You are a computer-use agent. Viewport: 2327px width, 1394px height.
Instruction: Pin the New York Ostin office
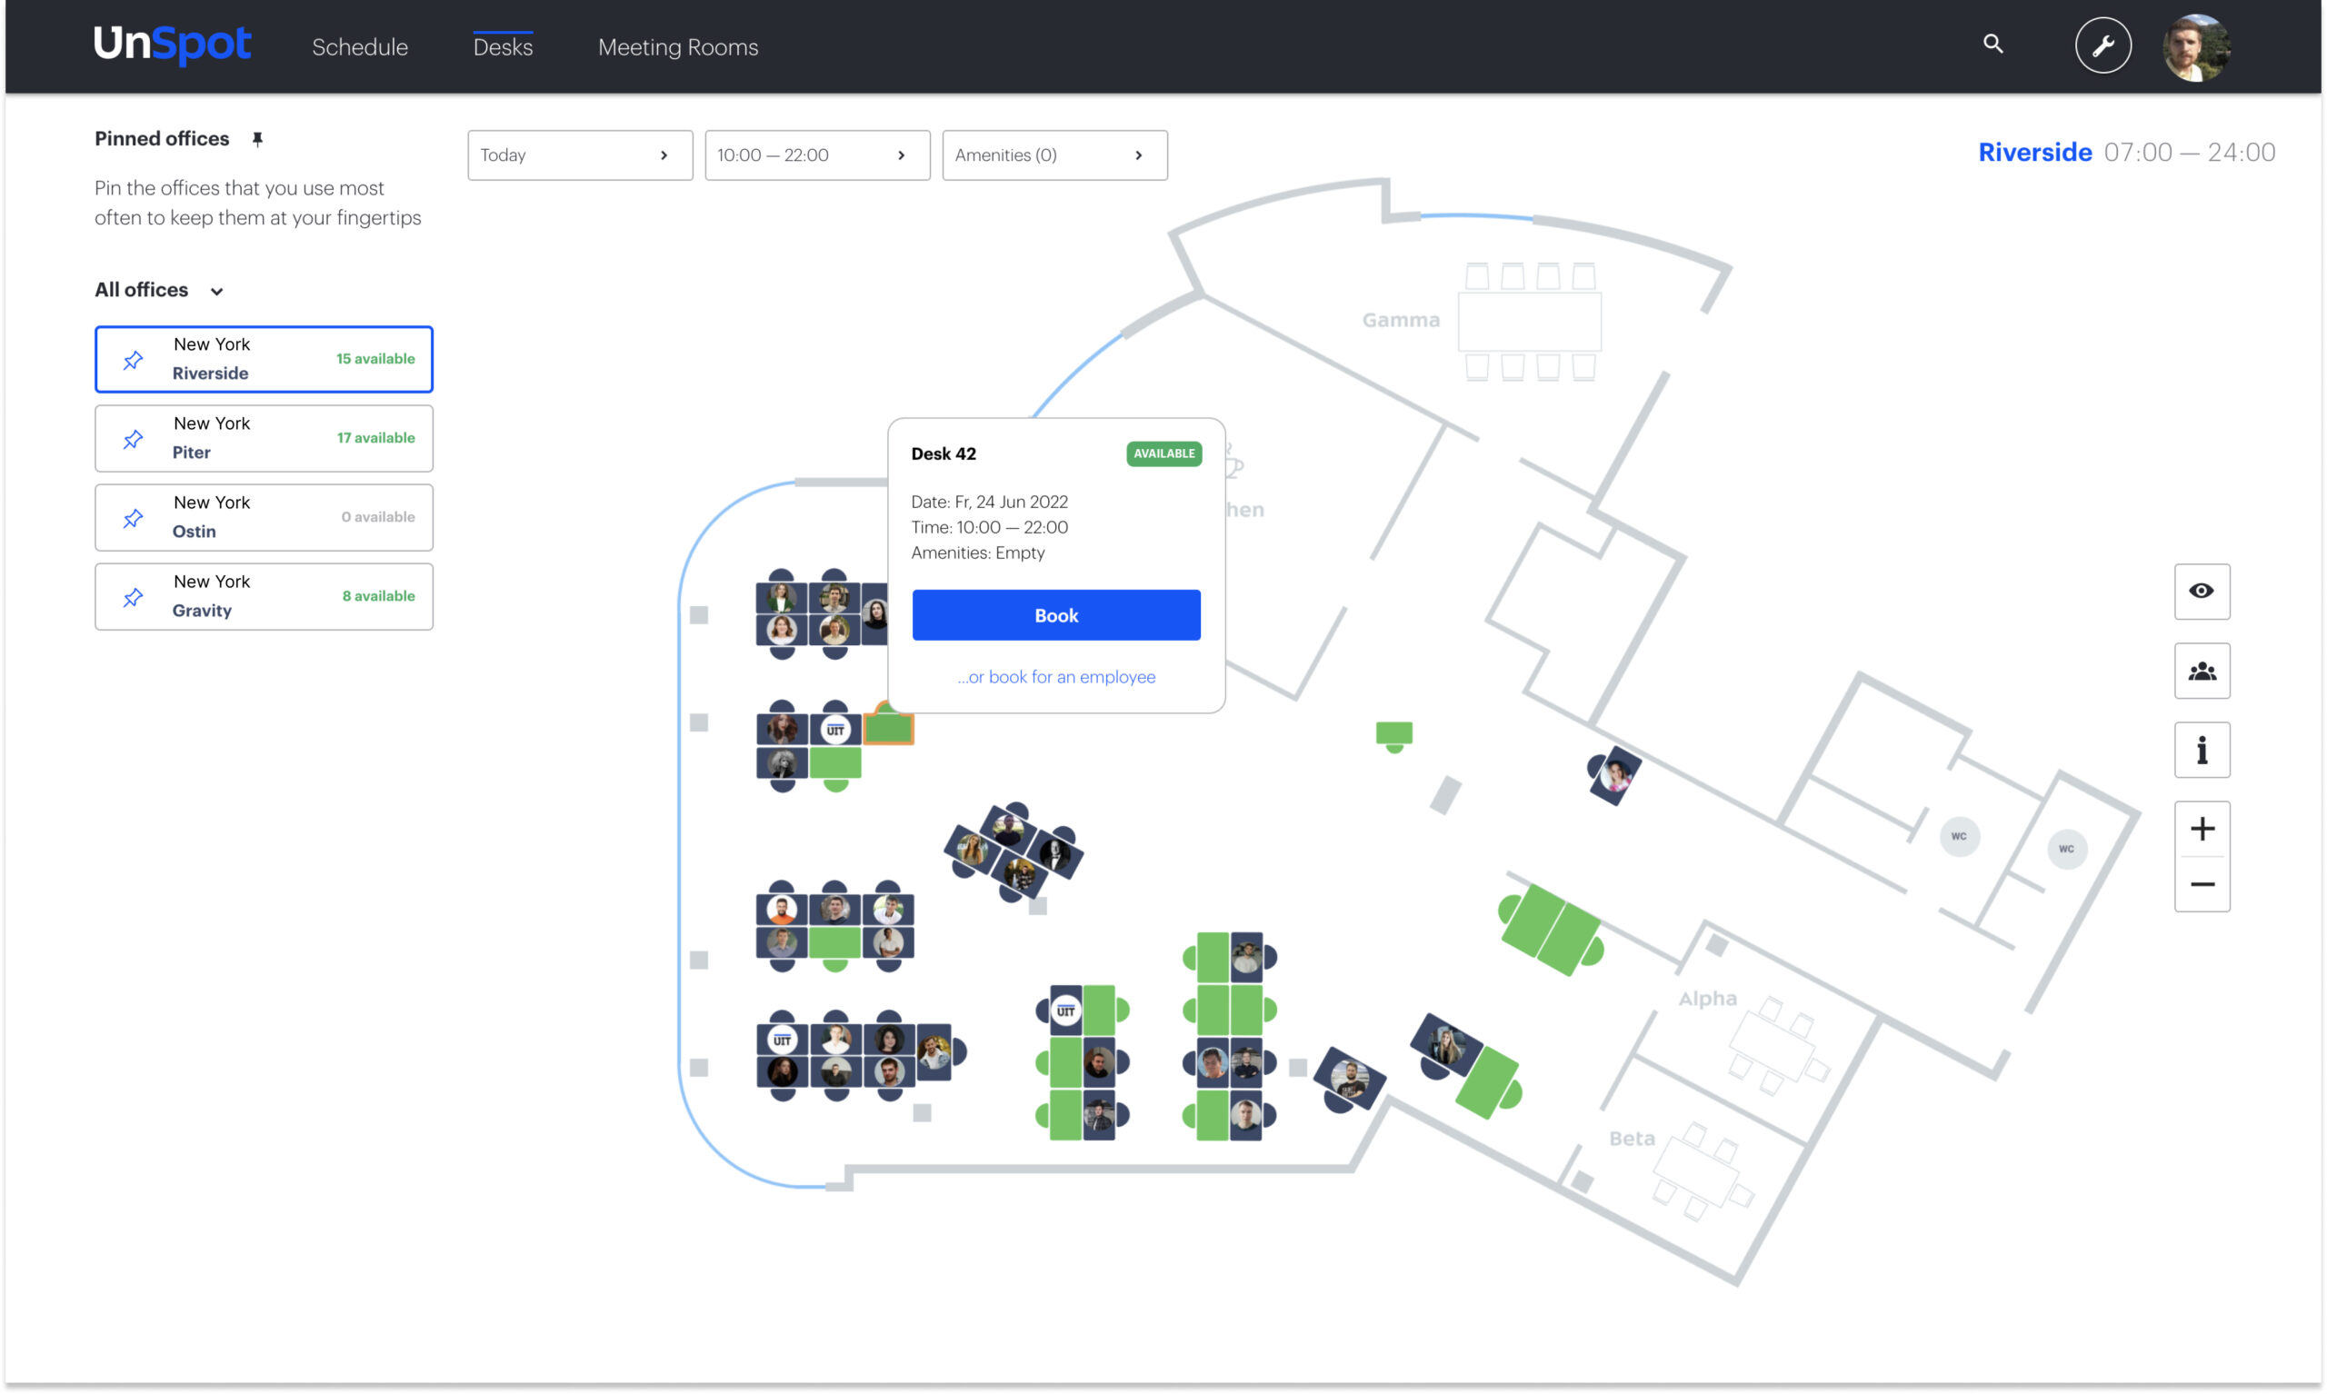coord(134,518)
